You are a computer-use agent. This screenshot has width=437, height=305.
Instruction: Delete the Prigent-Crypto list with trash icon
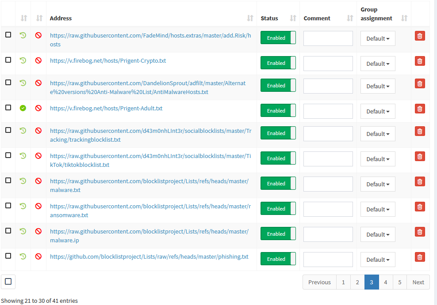[x=420, y=61]
